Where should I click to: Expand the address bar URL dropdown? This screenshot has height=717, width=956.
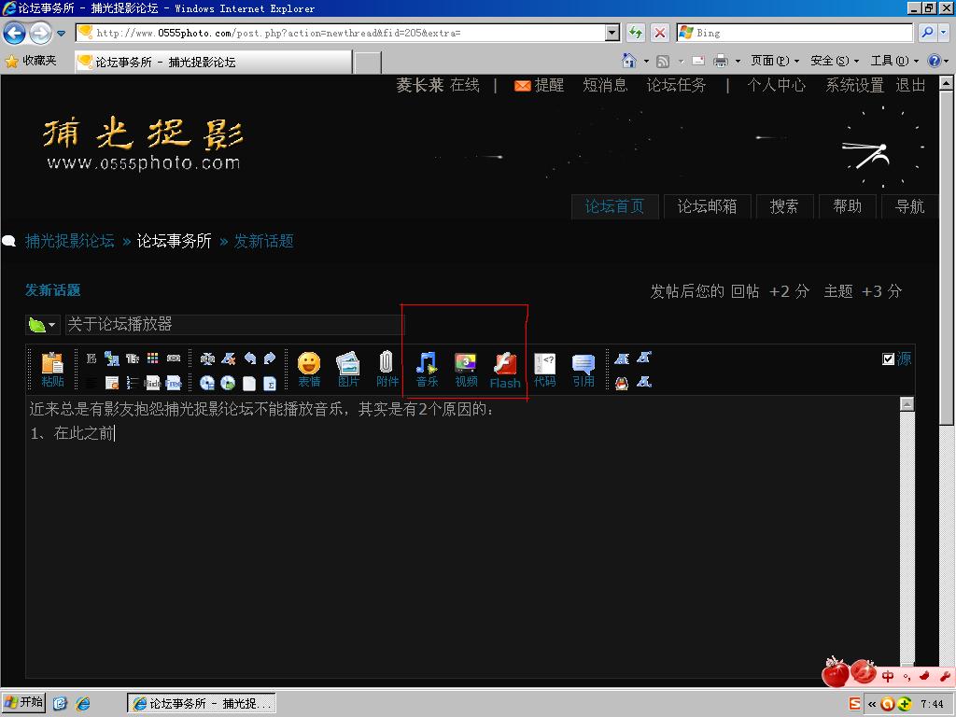point(612,33)
